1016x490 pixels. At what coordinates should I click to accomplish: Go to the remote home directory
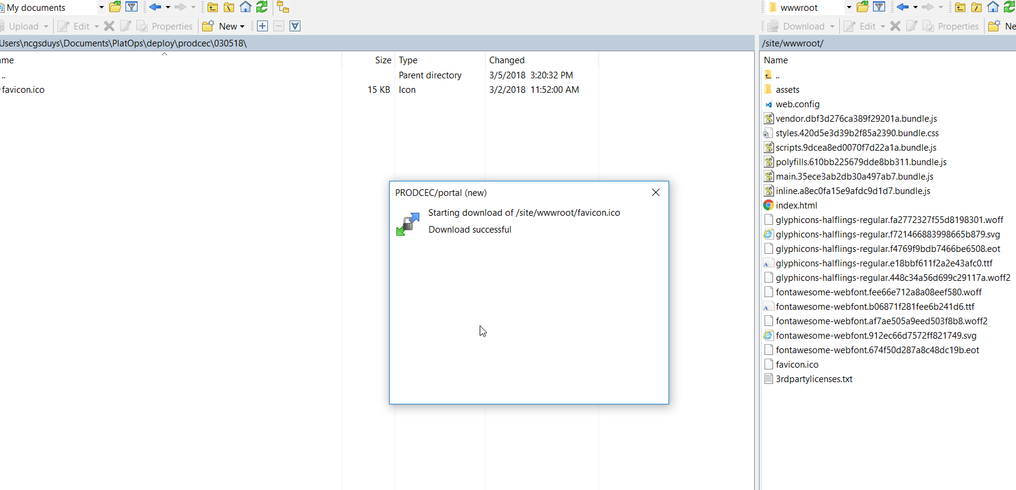coord(993,7)
